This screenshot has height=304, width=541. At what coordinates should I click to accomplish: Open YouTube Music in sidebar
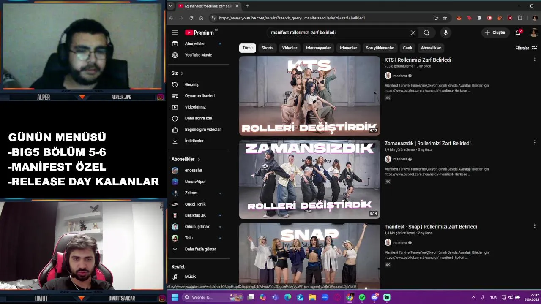(198, 55)
